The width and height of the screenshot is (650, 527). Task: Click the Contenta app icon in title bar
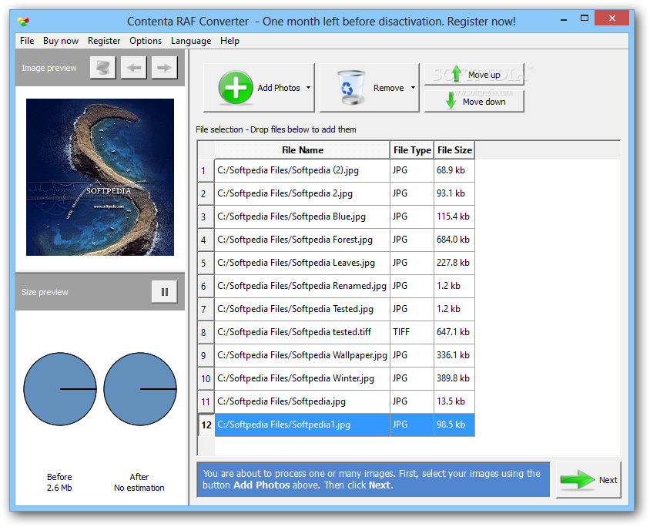(x=24, y=21)
